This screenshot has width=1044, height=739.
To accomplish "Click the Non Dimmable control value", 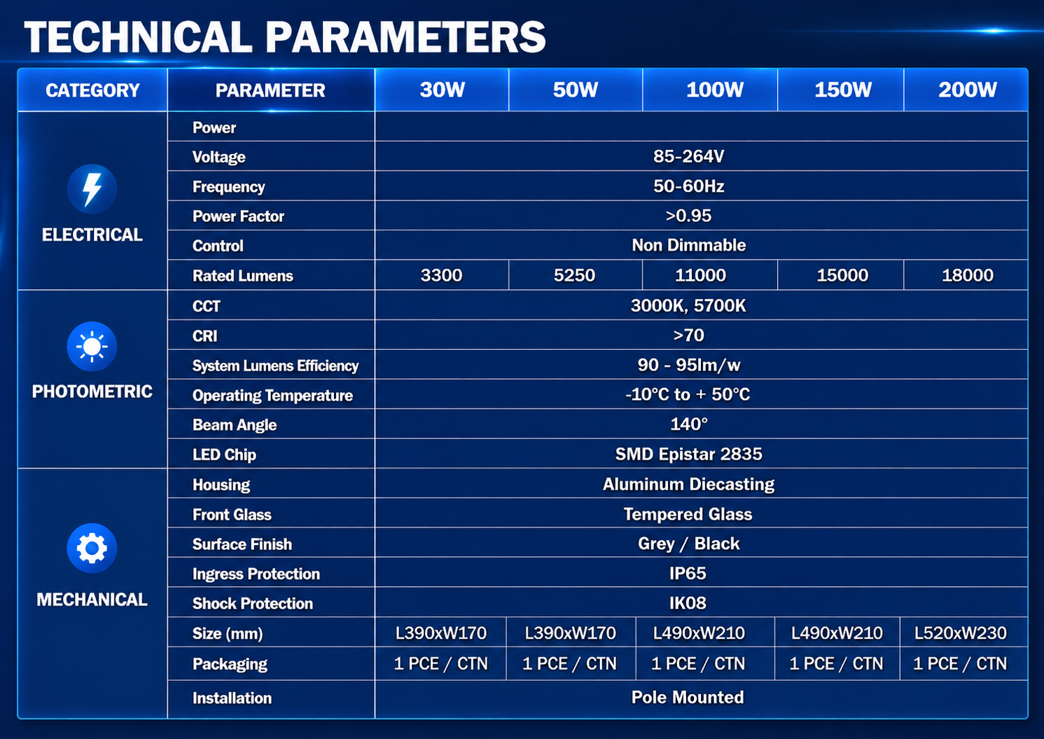I will pos(688,245).
